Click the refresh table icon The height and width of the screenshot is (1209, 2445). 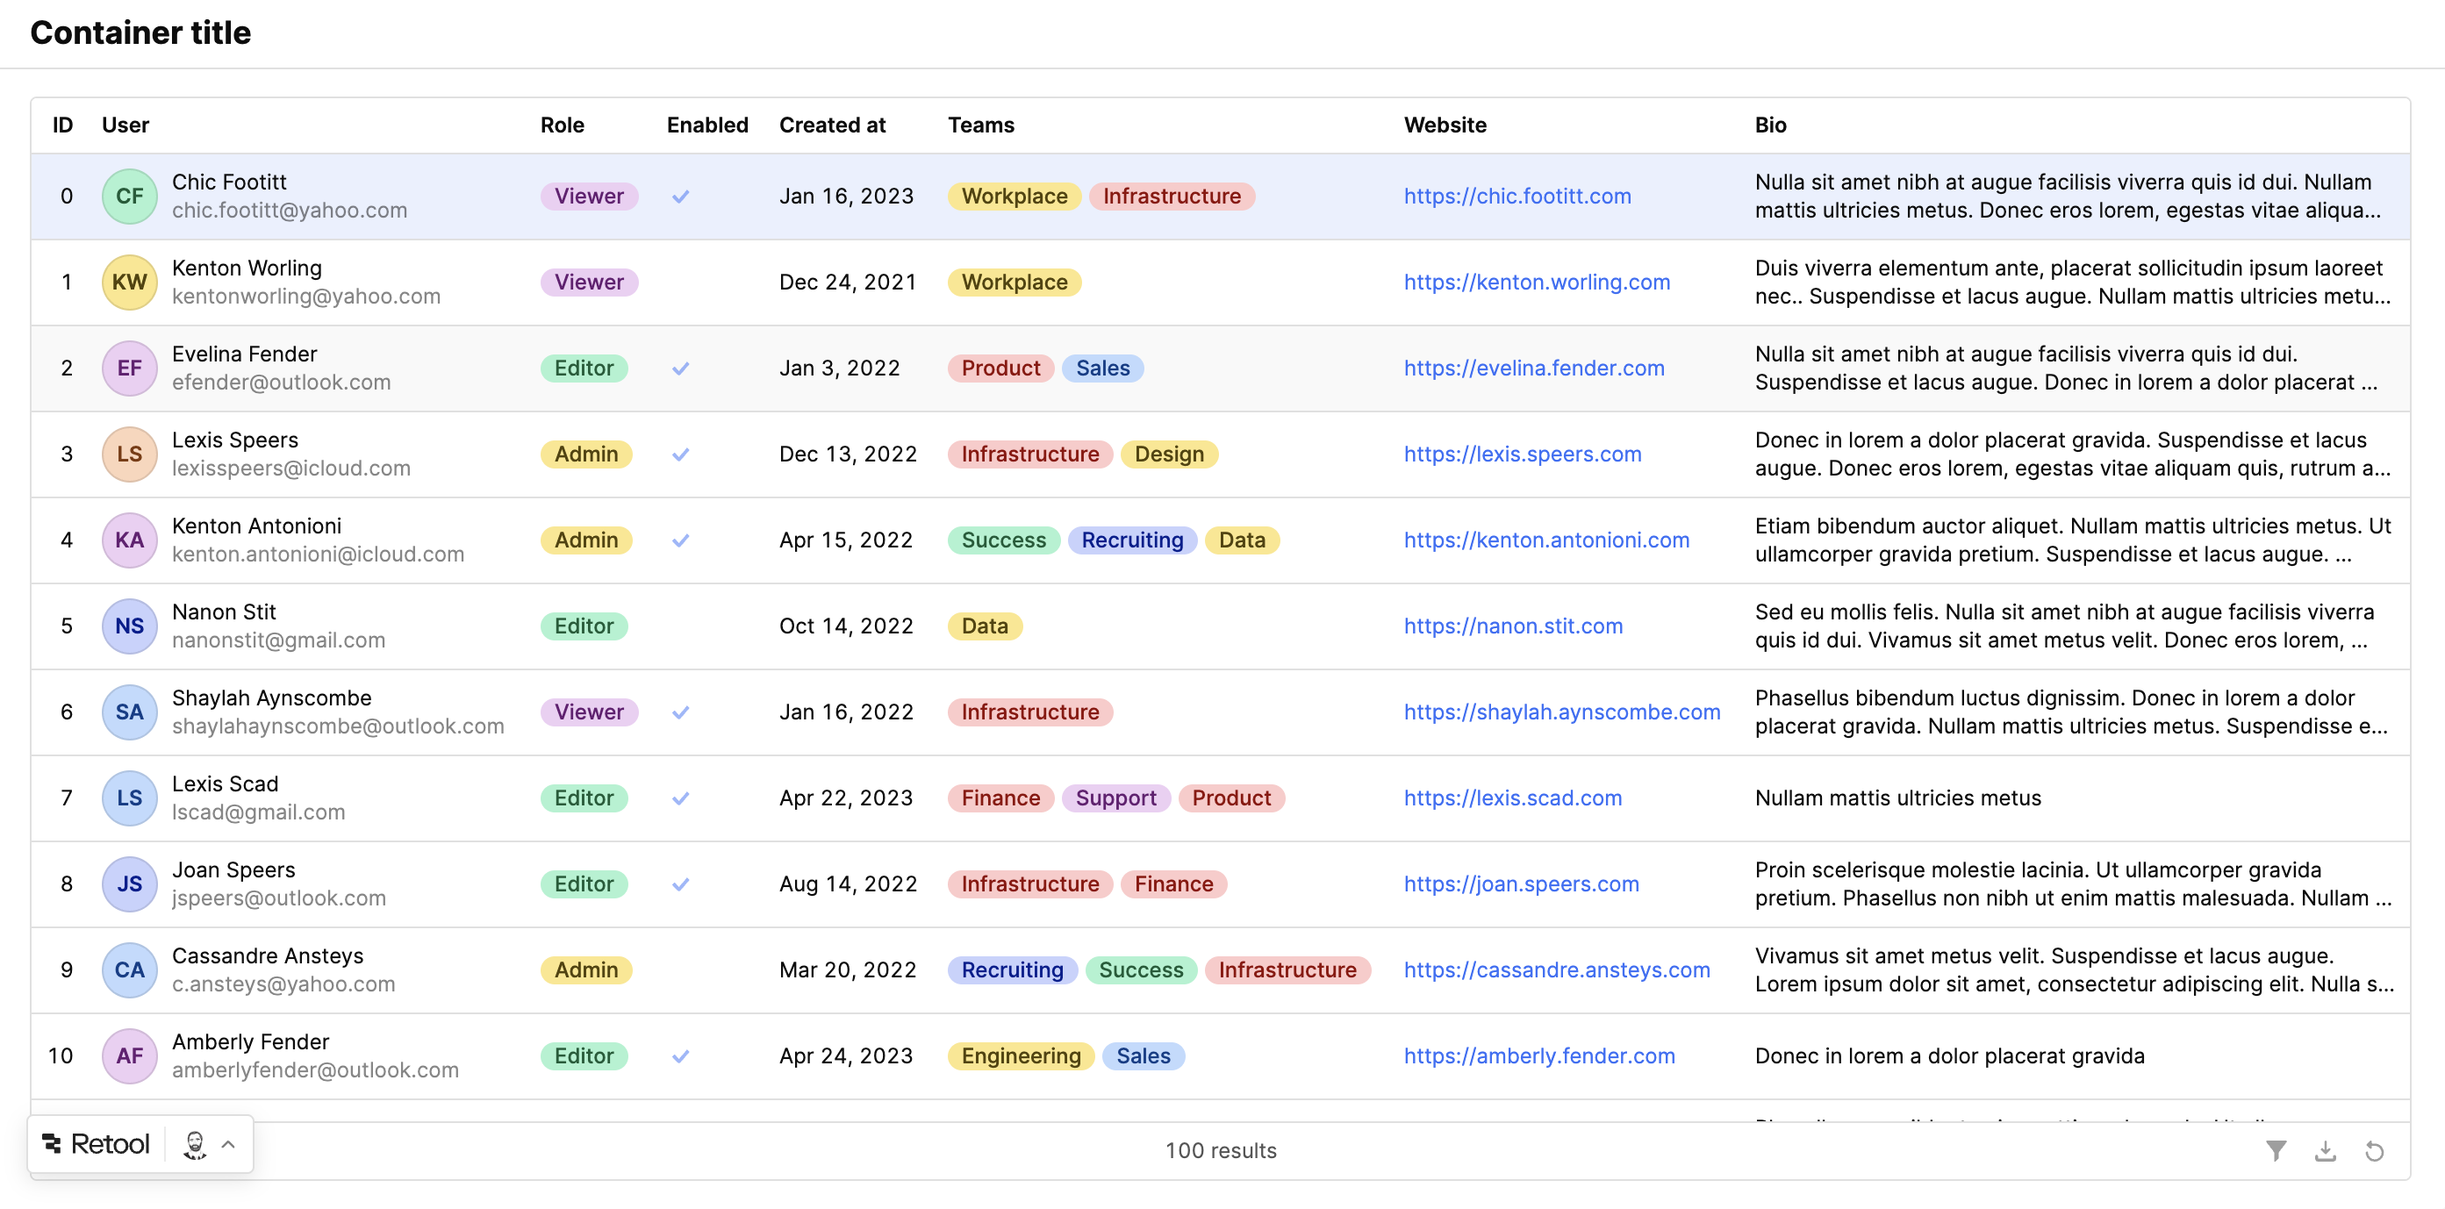[2374, 1150]
